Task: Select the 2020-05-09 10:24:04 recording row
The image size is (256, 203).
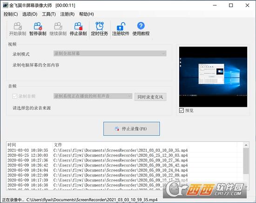Action: pyautogui.click(x=125, y=170)
